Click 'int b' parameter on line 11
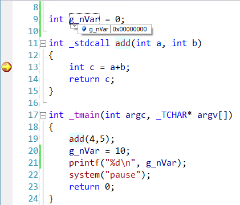Viewport: 240px width, 205px height. pyautogui.click(x=185, y=43)
